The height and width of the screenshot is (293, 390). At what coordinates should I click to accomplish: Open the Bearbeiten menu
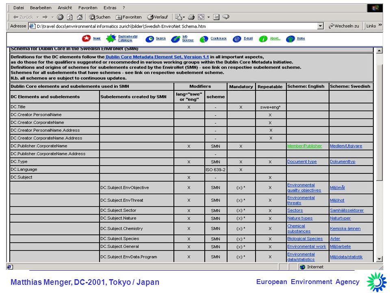tap(41, 8)
